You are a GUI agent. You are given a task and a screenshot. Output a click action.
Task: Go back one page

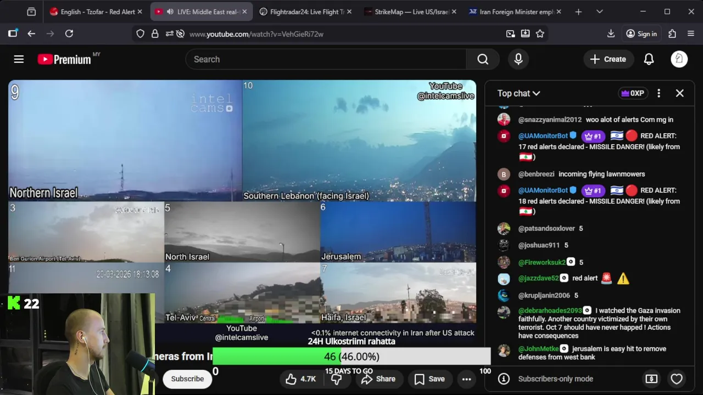point(31,33)
